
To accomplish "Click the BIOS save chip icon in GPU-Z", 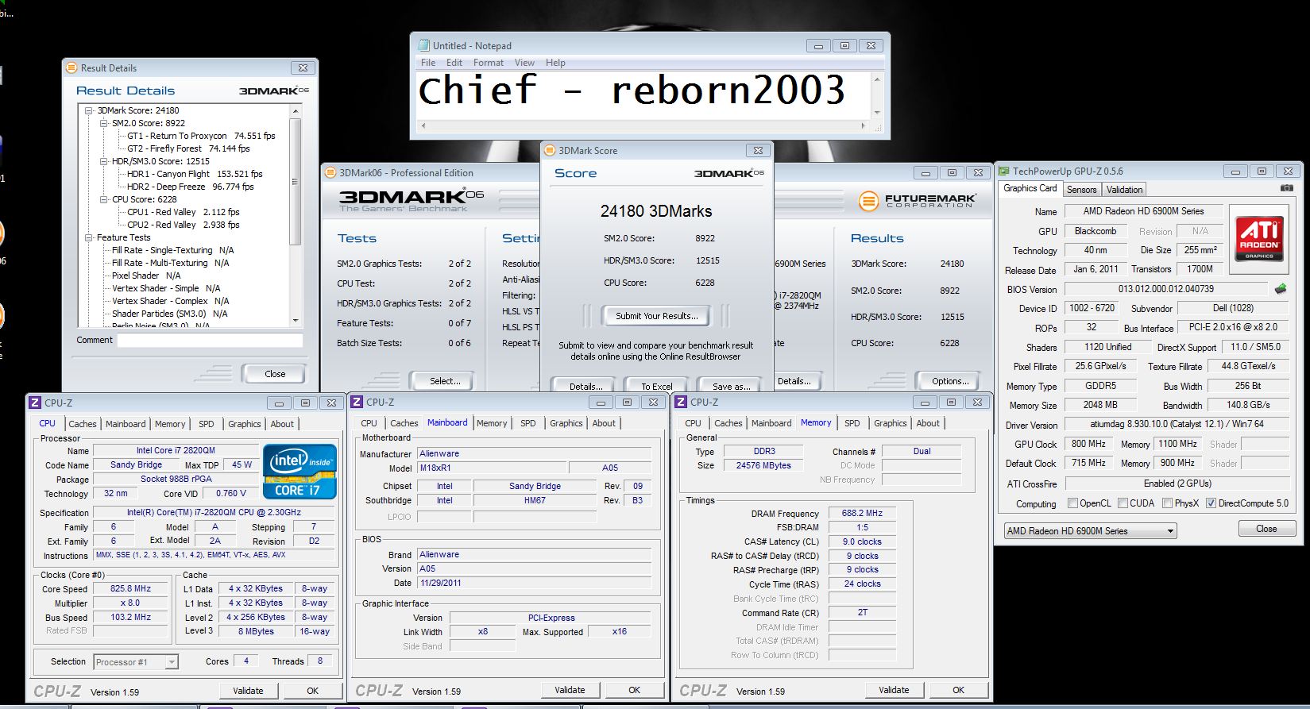I will pyautogui.click(x=1280, y=289).
